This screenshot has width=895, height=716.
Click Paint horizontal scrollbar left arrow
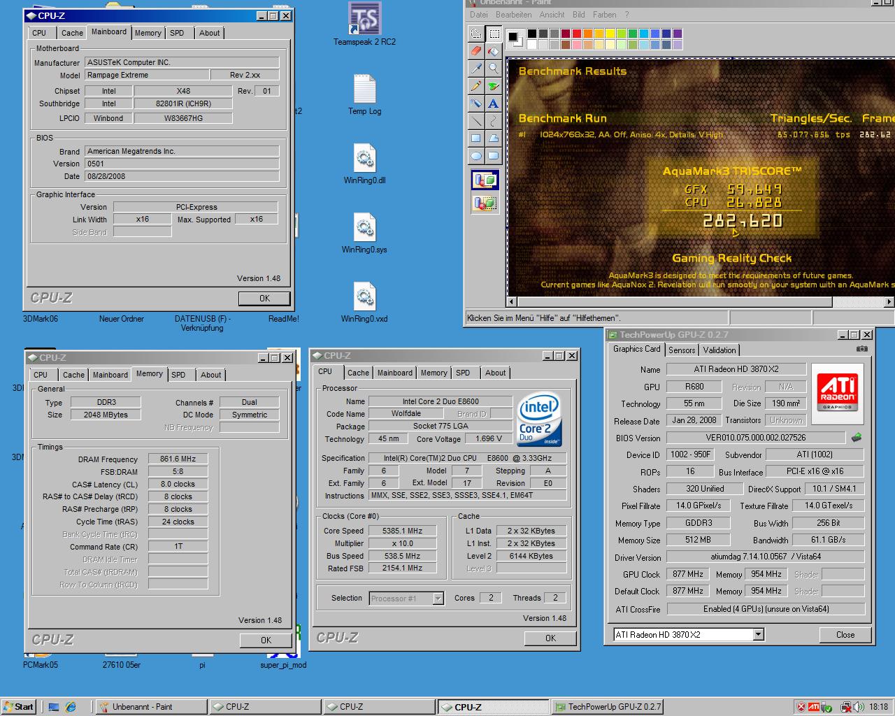pyautogui.click(x=512, y=302)
